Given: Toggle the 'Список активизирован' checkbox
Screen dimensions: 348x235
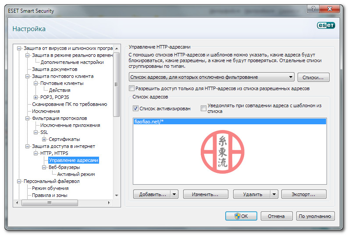Looking at the screenshot, I should (x=135, y=109).
